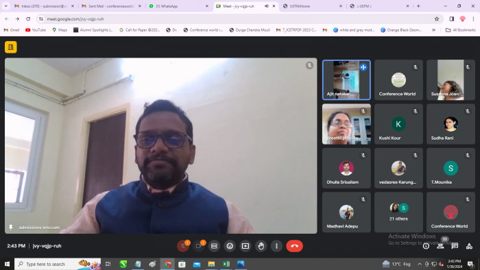
Task: Toggle the camera button
Action: [198, 246]
